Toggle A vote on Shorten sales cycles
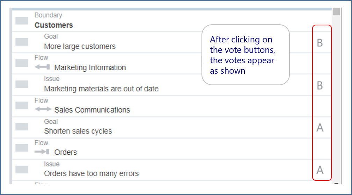Viewport: 352px width, 195px height. [x=320, y=128]
